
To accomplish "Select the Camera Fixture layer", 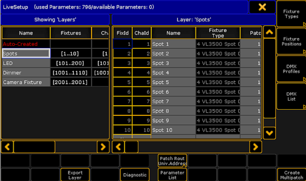I will (x=26, y=82).
